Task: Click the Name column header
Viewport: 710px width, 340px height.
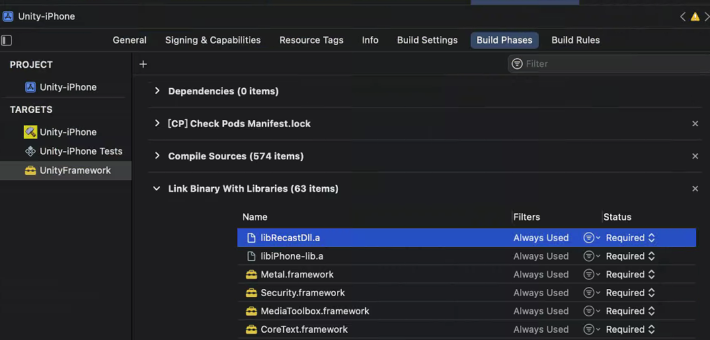Action: click(x=255, y=217)
